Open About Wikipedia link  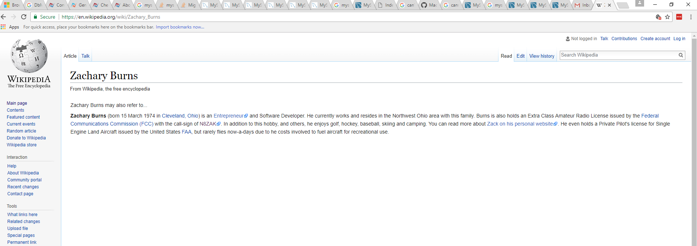[x=23, y=173]
